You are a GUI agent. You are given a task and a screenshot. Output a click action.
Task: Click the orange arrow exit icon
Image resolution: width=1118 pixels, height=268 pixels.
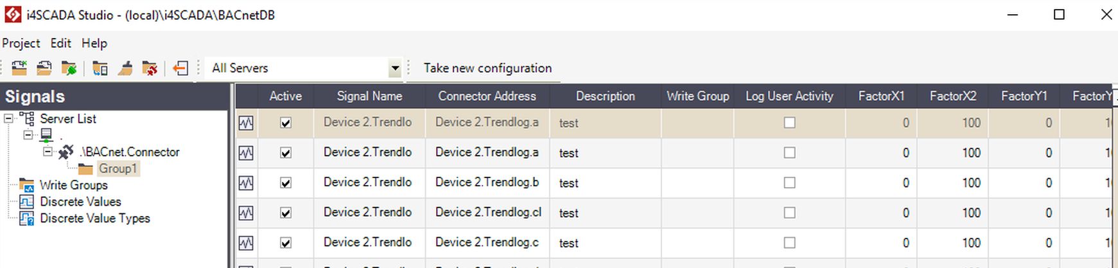click(x=180, y=68)
